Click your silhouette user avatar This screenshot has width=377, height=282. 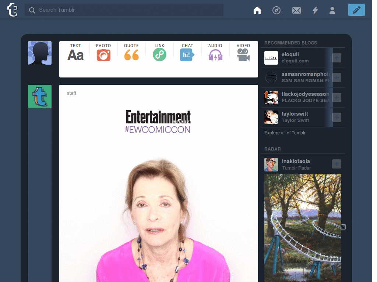tap(40, 53)
